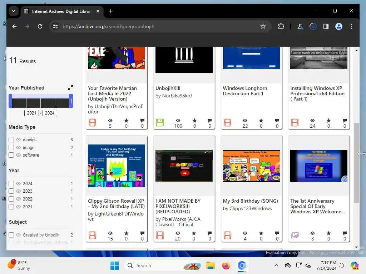Click movie film icon on Windows Longhorn card

227,123
